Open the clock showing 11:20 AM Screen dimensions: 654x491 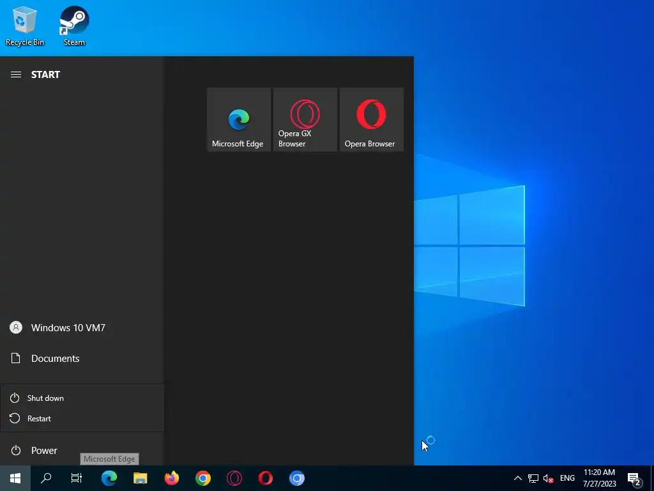(599, 478)
